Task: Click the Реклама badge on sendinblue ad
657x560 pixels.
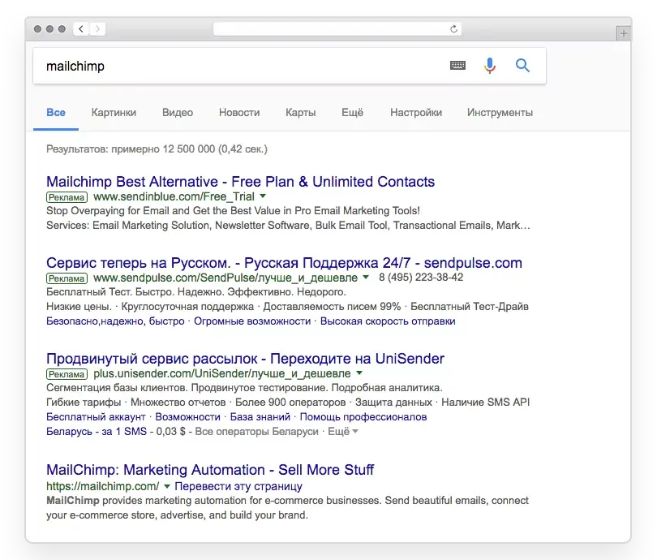Action: (67, 197)
